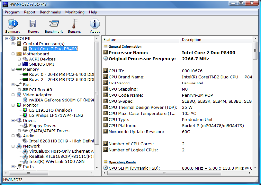This screenshot has width=261, height=185.
Task: Collapse the SOLEIL root node
Action: [x=7, y=38]
